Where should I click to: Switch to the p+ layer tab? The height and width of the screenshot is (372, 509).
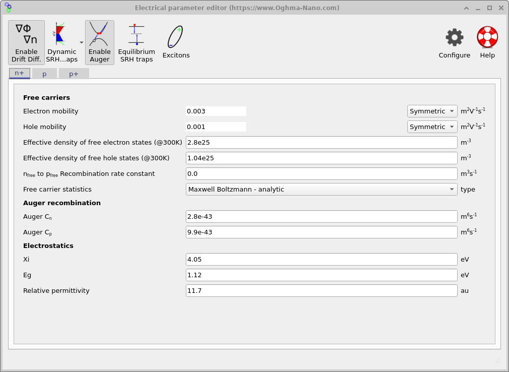[x=74, y=73]
